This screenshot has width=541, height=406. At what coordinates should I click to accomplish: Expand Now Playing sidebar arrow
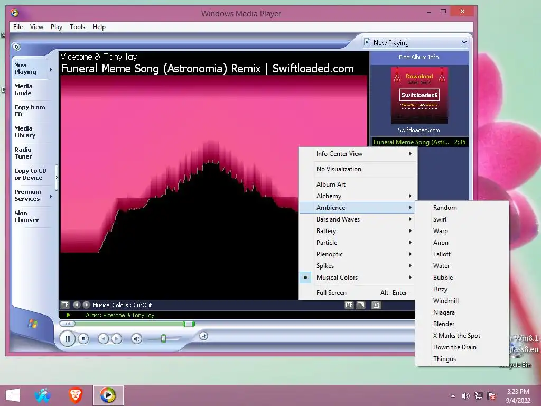click(x=51, y=69)
